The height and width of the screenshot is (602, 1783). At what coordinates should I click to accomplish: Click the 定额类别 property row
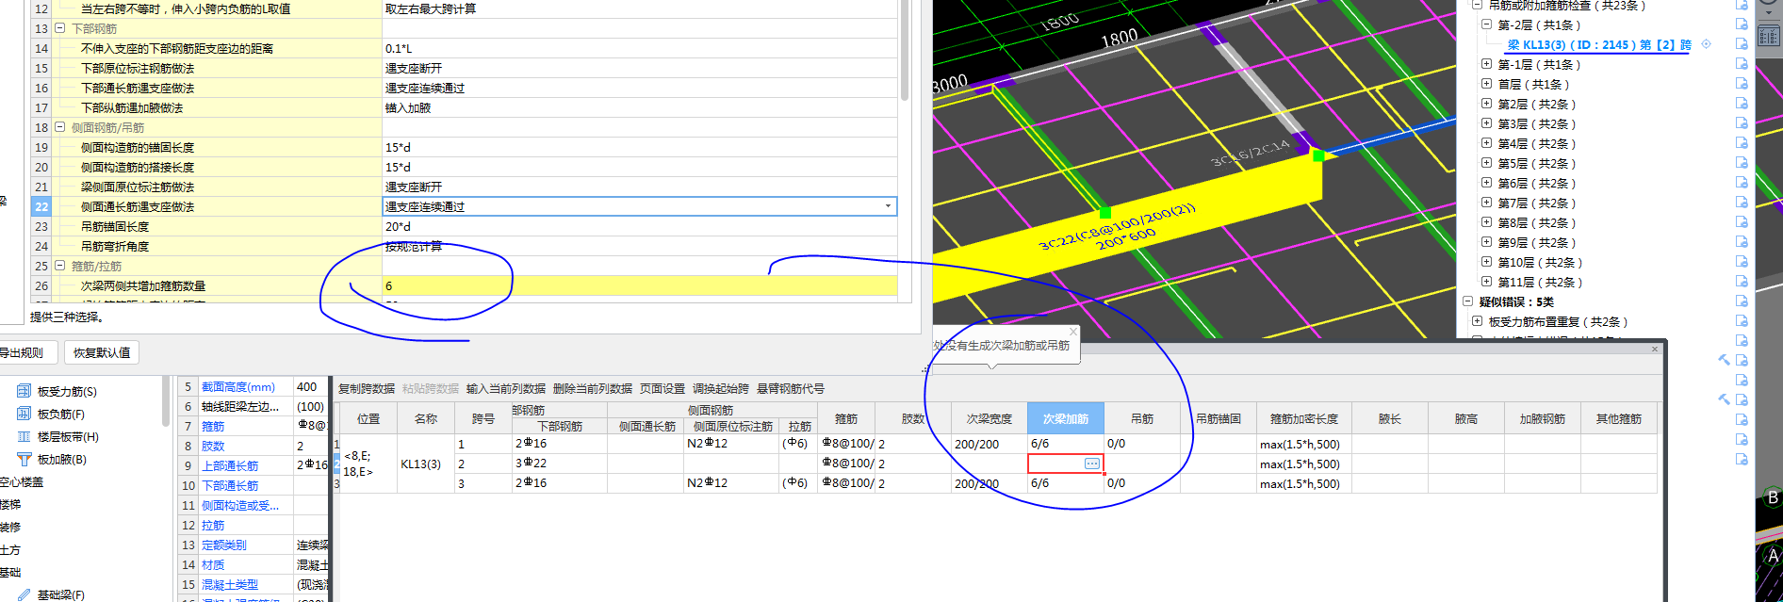(253, 545)
